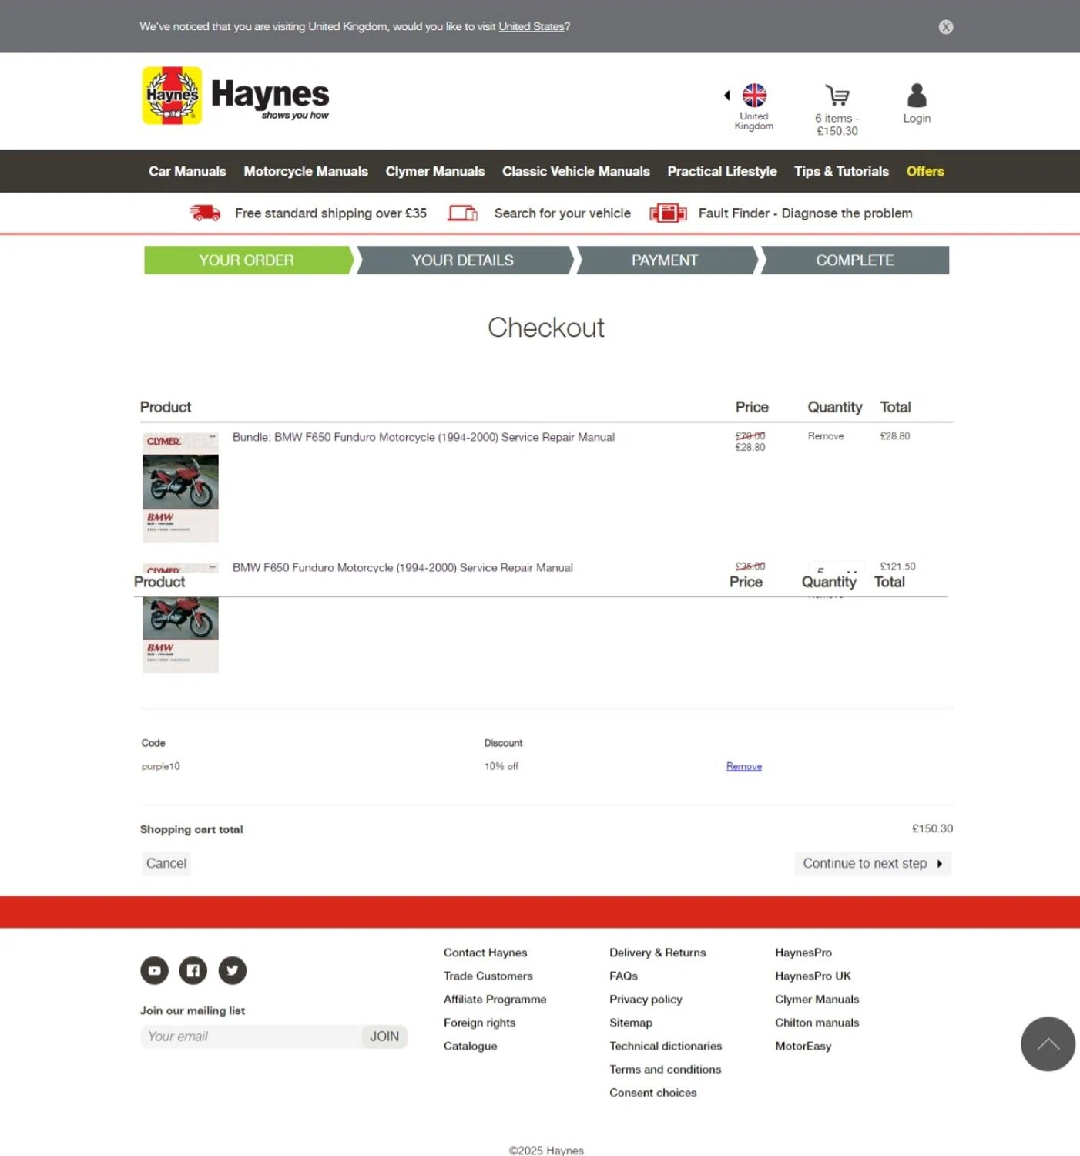
Task: Expand country selector arrow beside the flag
Action: [727, 96]
